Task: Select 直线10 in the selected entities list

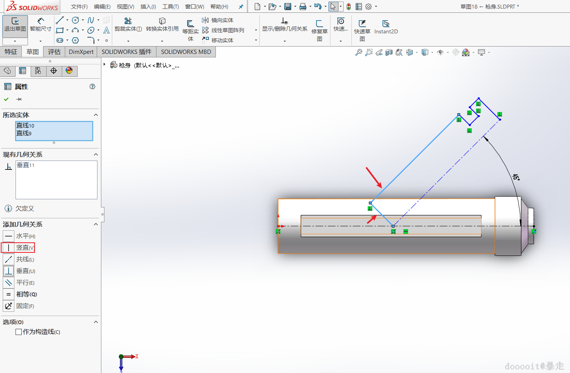Action: coord(25,126)
